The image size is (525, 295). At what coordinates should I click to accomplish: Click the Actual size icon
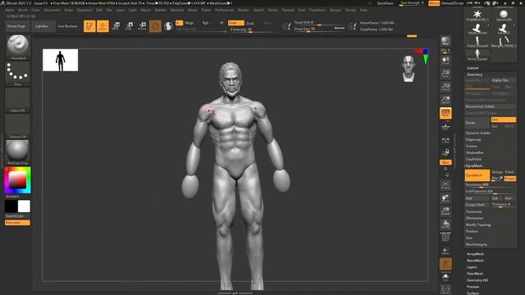445,87
